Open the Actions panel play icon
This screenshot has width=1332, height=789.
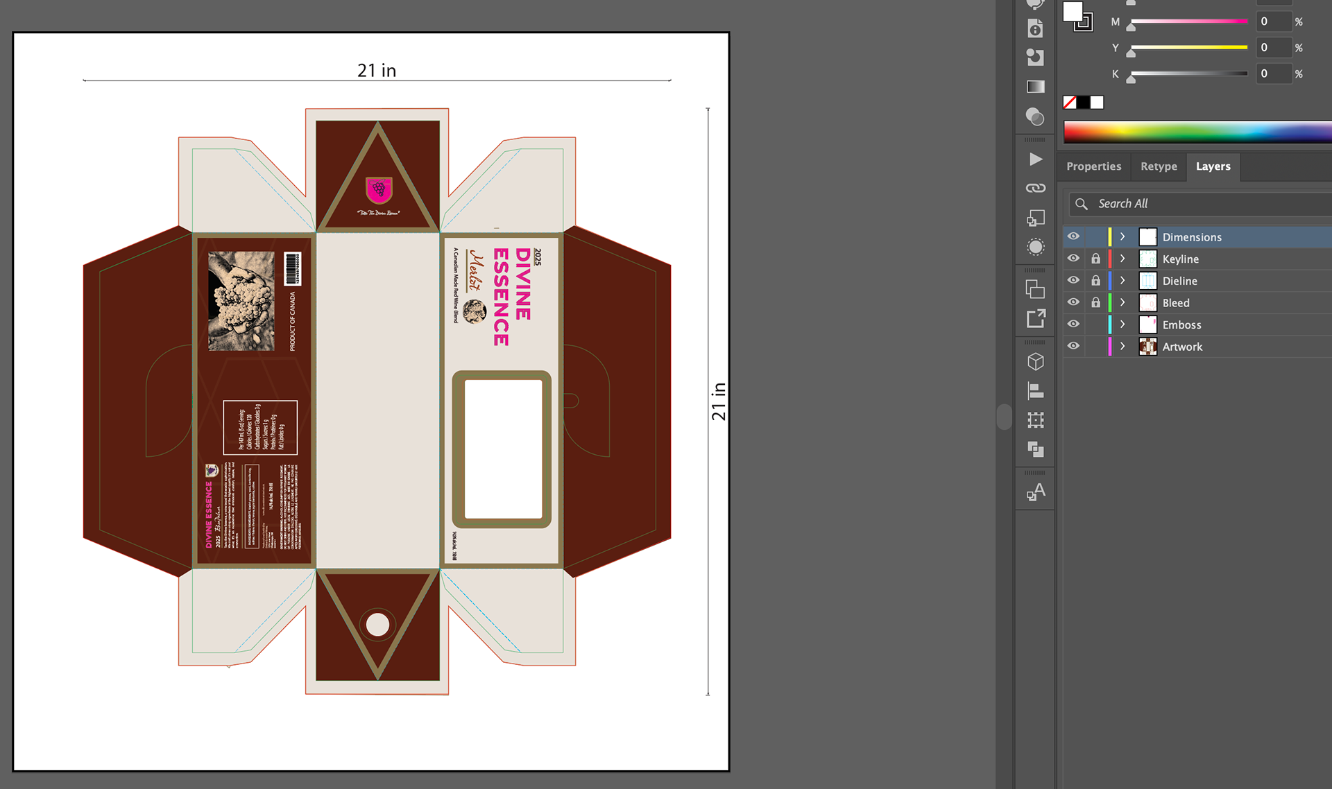(1035, 159)
